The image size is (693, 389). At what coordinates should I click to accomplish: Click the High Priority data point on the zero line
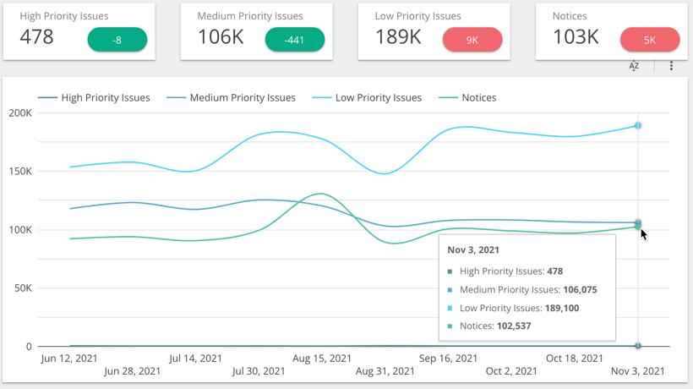[x=638, y=346]
